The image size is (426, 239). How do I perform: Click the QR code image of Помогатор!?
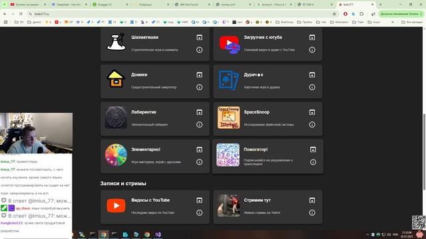228,155
